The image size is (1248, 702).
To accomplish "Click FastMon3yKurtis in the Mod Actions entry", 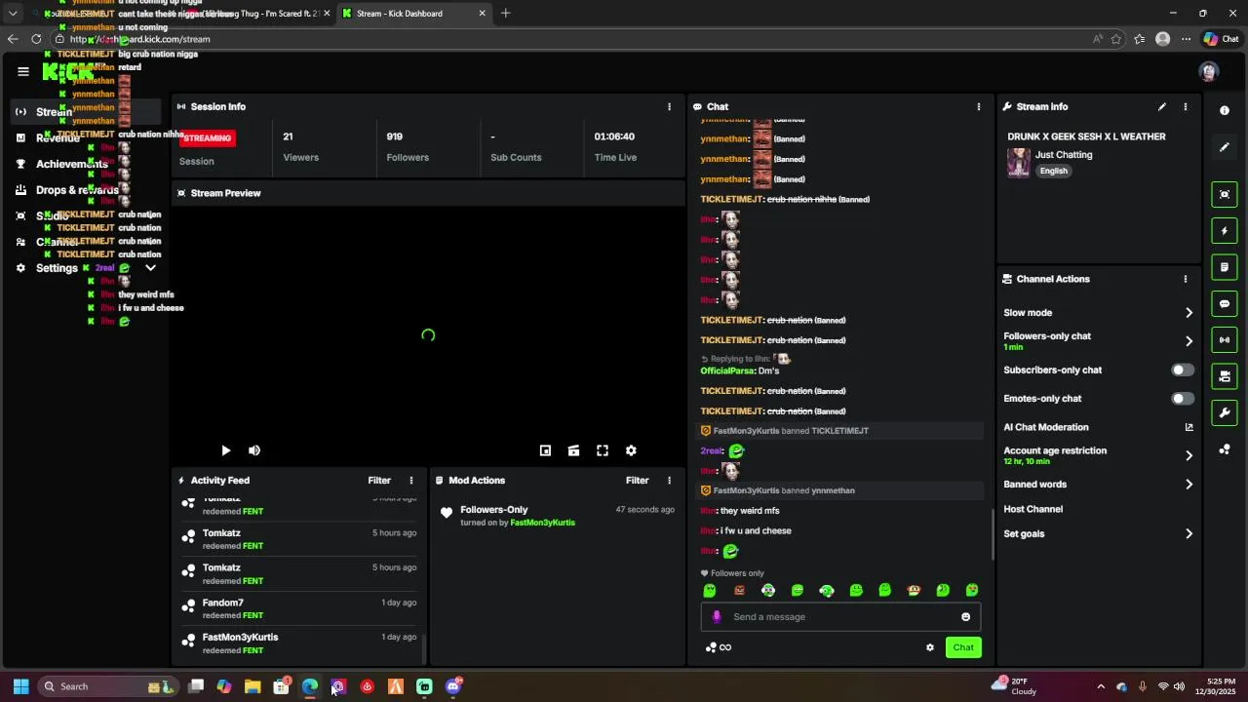I will [x=542, y=523].
